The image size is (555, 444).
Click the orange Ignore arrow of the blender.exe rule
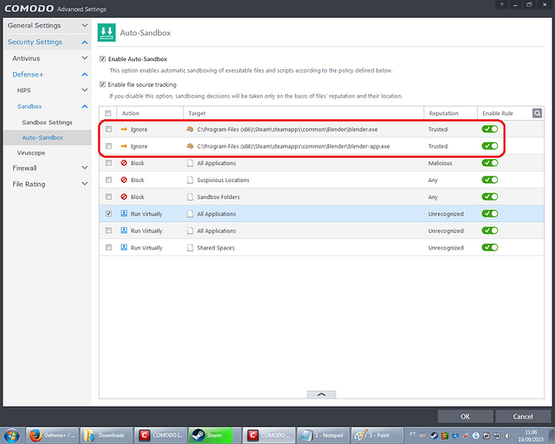[123, 130]
